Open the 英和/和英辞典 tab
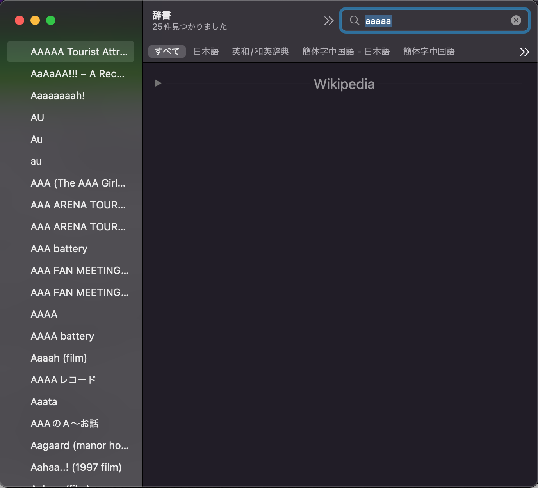 (x=260, y=52)
